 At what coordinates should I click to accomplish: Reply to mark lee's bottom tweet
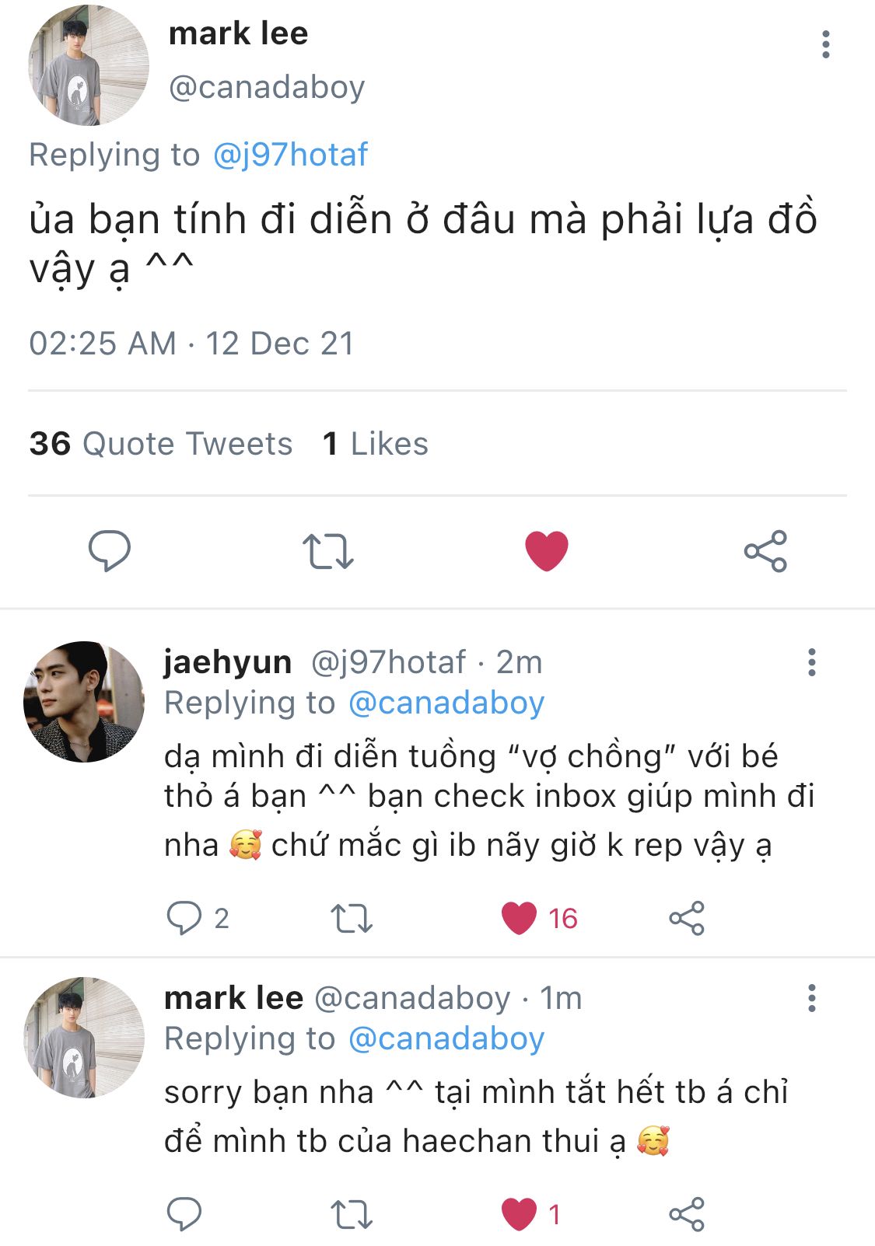click(184, 1214)
